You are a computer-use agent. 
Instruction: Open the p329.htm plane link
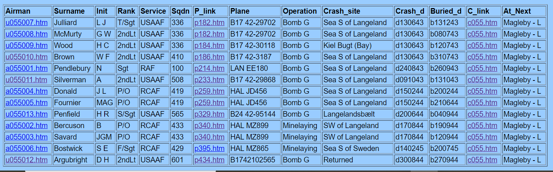209,114
